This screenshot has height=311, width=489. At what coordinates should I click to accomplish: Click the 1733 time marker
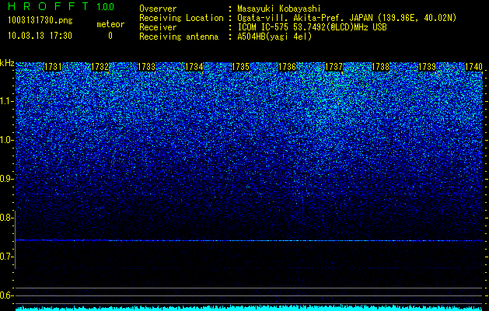pos(146,67)
